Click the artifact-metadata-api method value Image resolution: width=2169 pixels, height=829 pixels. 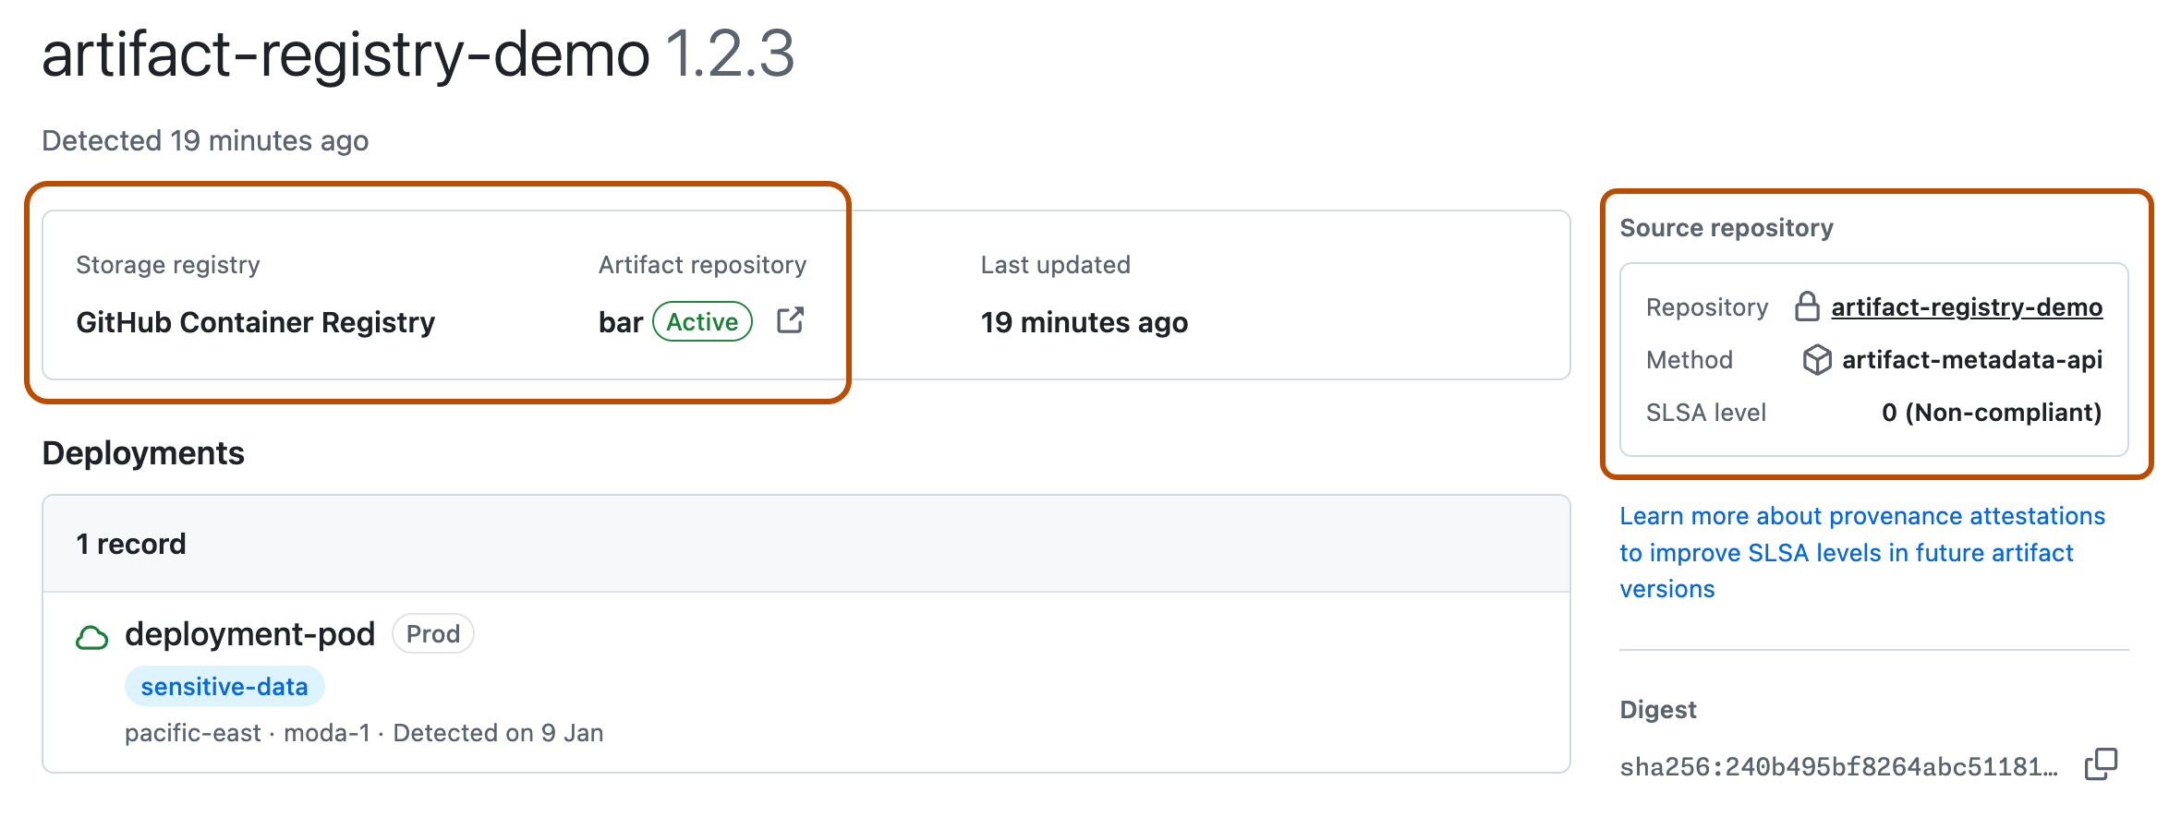click(x=1971, y=359)
